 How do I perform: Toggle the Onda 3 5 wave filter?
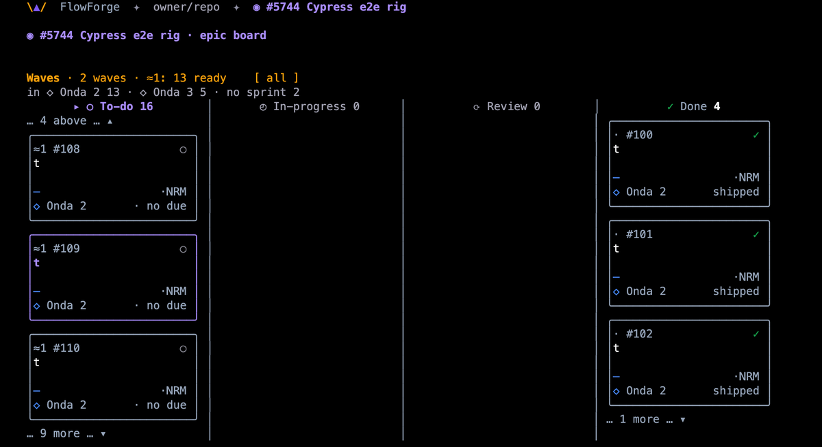[173, 92]
